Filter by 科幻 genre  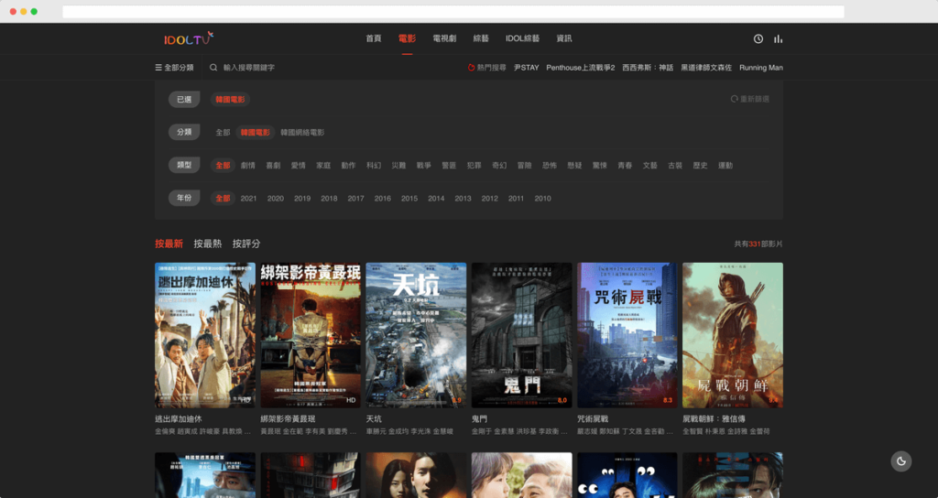[374, 165]
